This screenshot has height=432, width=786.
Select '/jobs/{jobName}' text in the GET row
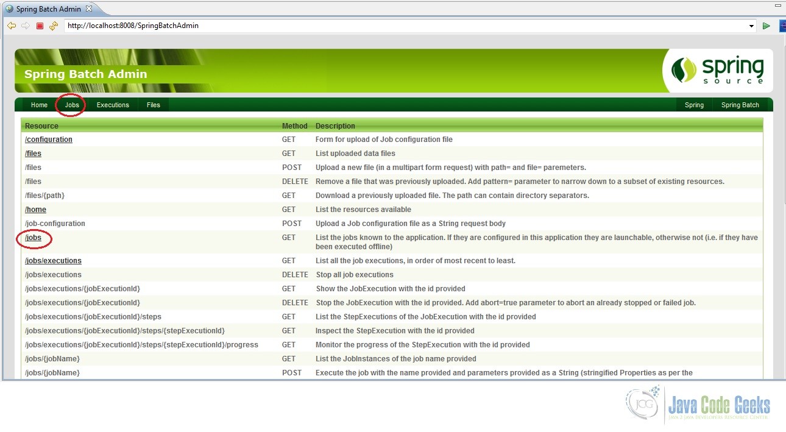pos(52,359)
